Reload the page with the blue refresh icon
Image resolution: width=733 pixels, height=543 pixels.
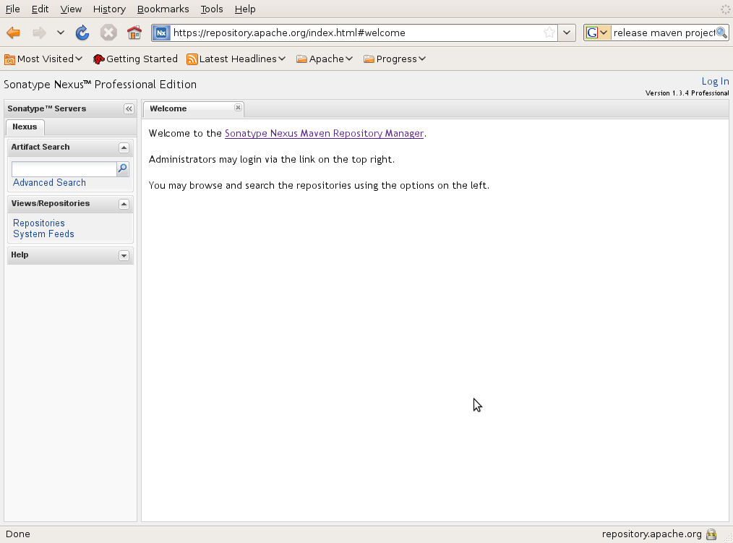pyautogui.click(x=82, y=33)
